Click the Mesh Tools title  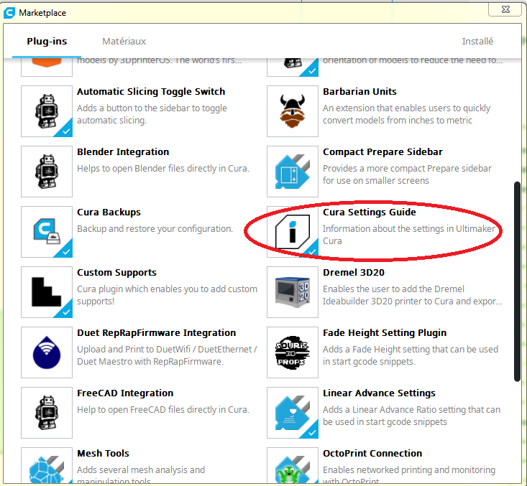tap(103, 454)
